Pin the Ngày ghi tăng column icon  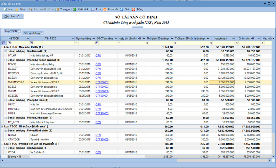tap(93, 38)
